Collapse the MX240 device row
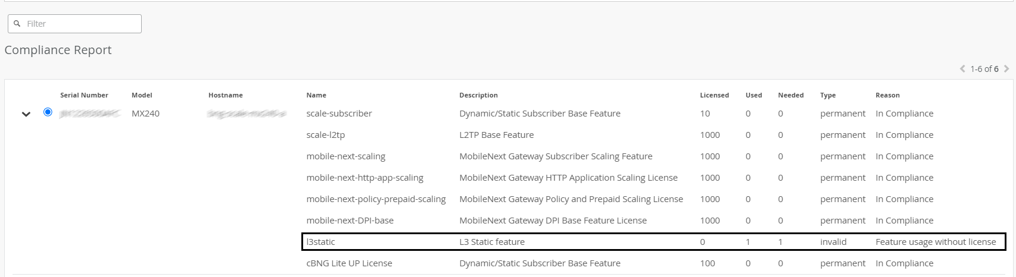Screen dimensions: 1016x277 coord(26,114)
